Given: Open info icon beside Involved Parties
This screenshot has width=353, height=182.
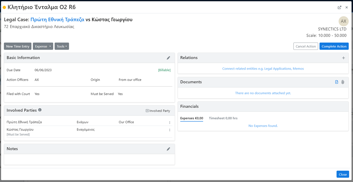Looking at the screenshot, I should coord(40,110).
